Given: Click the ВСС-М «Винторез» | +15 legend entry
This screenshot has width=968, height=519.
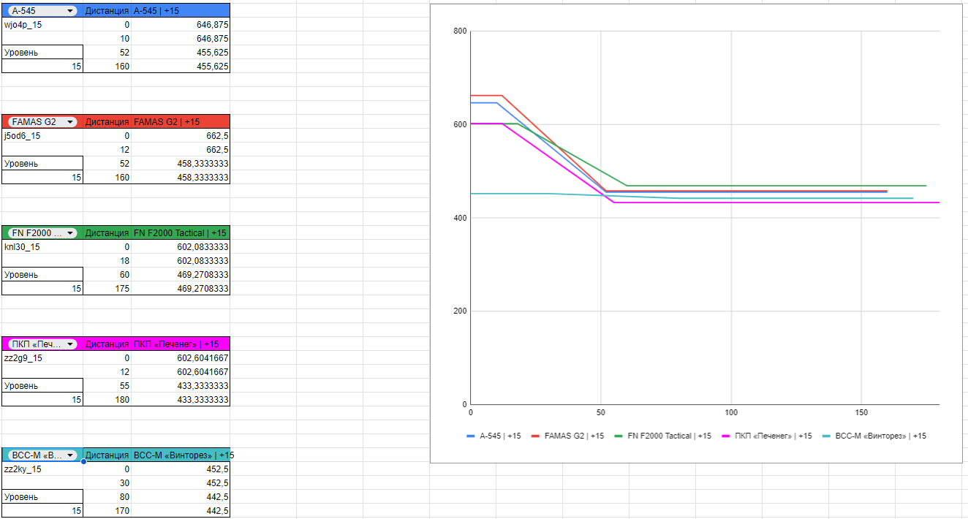Looking at the screenshot, I should point(874,436).
